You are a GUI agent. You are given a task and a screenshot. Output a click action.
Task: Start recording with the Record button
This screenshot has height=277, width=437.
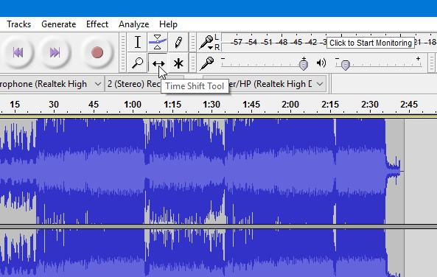(97, 52)
